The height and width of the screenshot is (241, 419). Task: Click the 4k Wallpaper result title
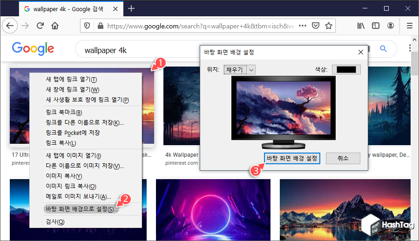click(182, 155)
